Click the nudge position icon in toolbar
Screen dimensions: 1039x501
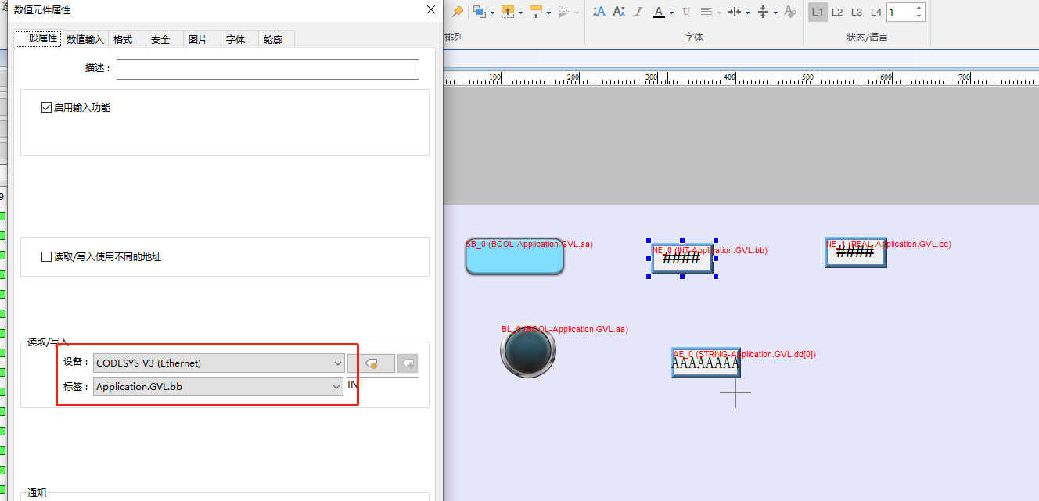[536, 12]
